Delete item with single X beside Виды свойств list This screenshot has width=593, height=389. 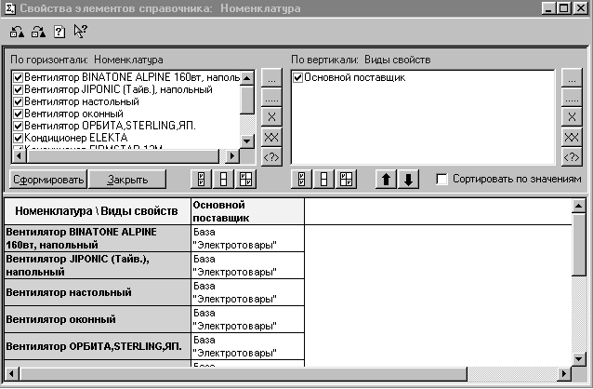point(572,117)
